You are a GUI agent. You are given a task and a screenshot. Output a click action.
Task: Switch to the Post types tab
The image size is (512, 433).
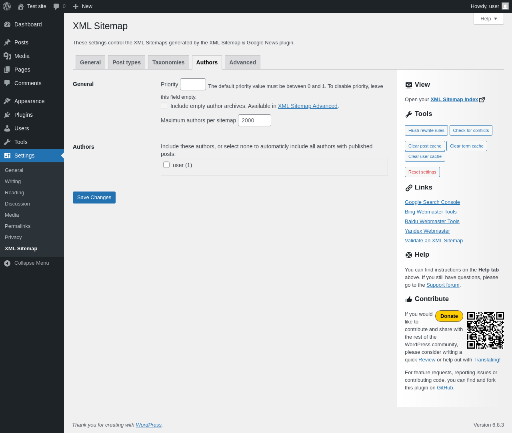126,62
